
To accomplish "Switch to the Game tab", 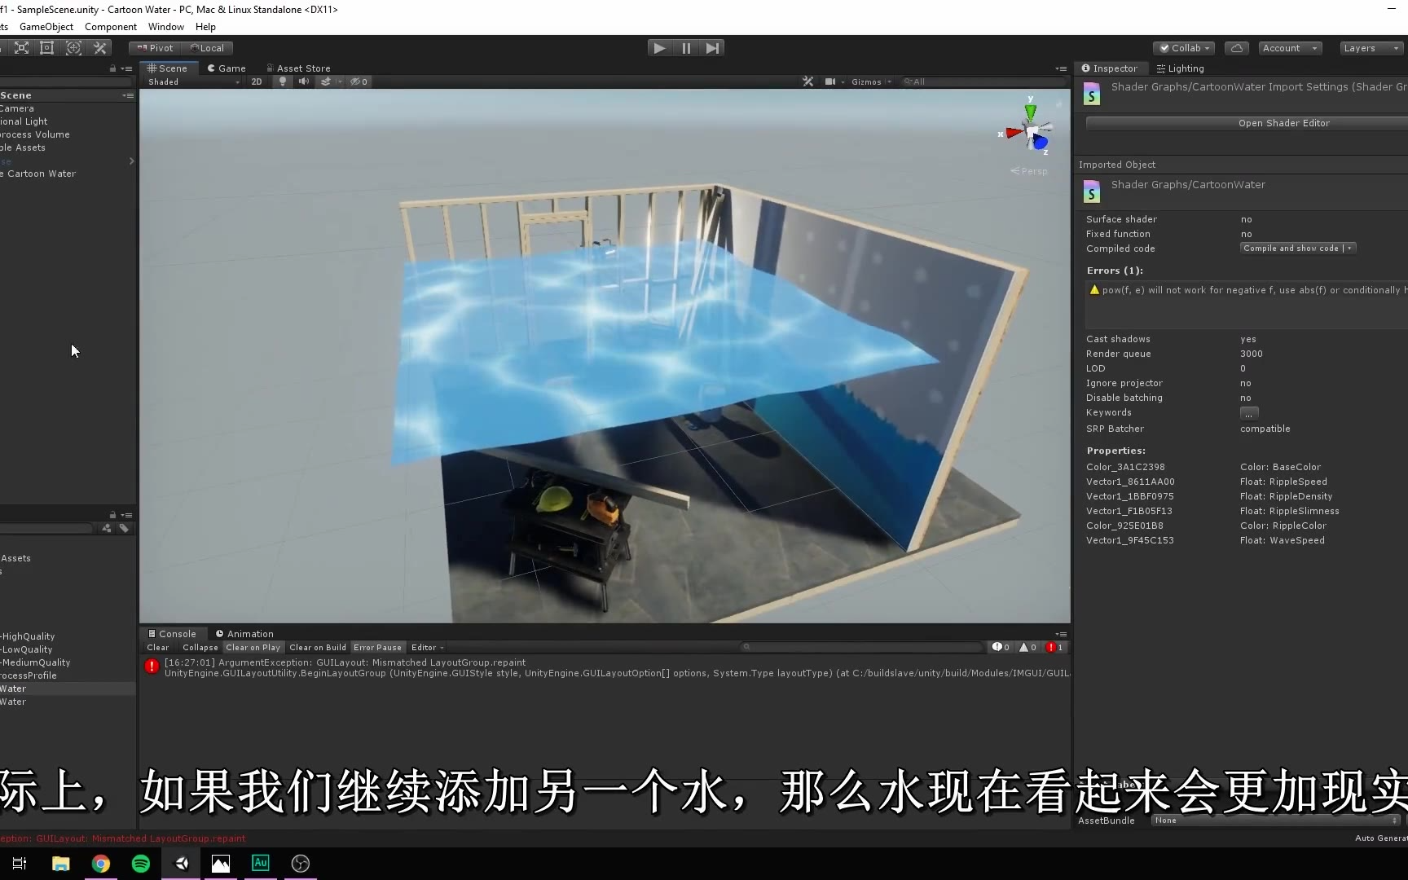I will [x=227, y=68].
